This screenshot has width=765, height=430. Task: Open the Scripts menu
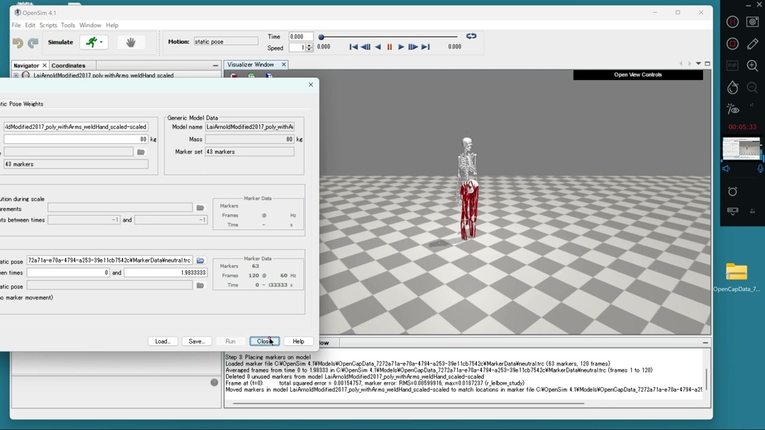click(x=48, y=25)
